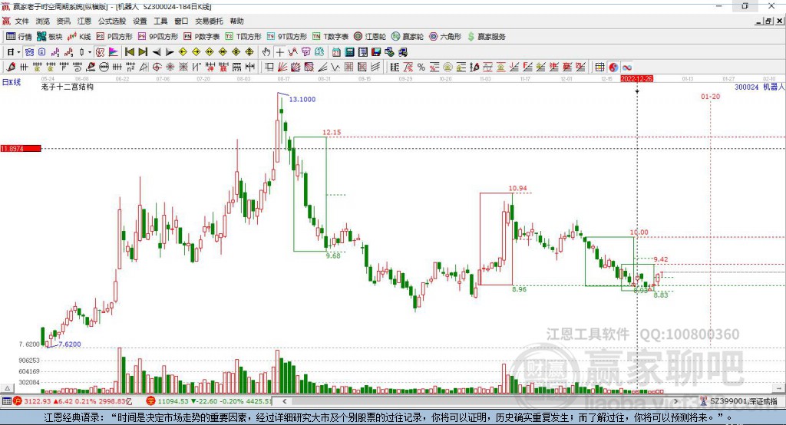Screen dimensions: 786x425
Task: Open 六角形 hexagon tool
Action: (445, 37)
